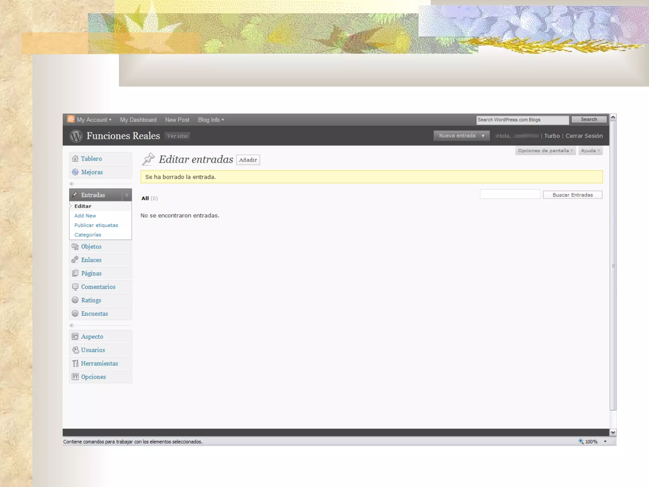Open the Ayuda help dropdown
This screenshot has width=649, height=487.
[x=590, y=151]
